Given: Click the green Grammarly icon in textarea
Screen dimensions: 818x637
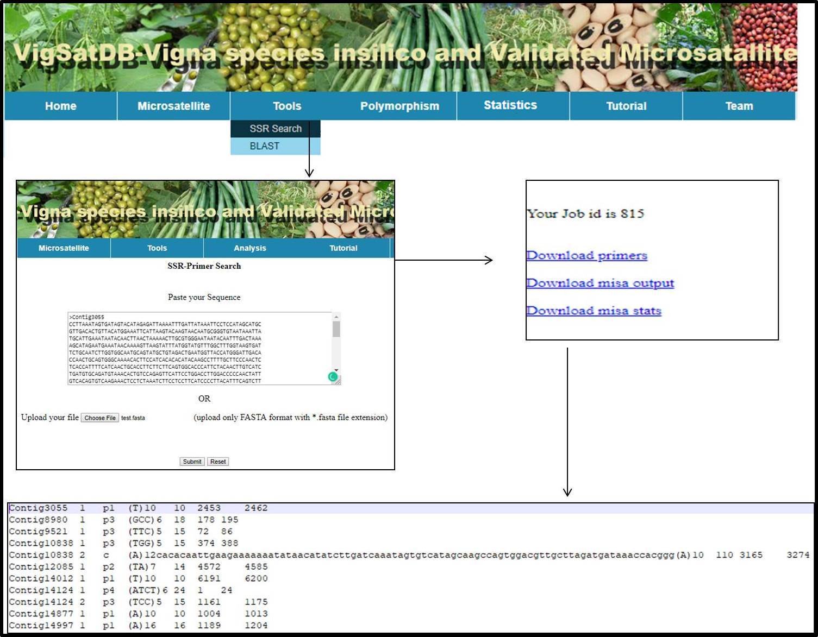Looking at the screenshot, I should tap(333, 376).
